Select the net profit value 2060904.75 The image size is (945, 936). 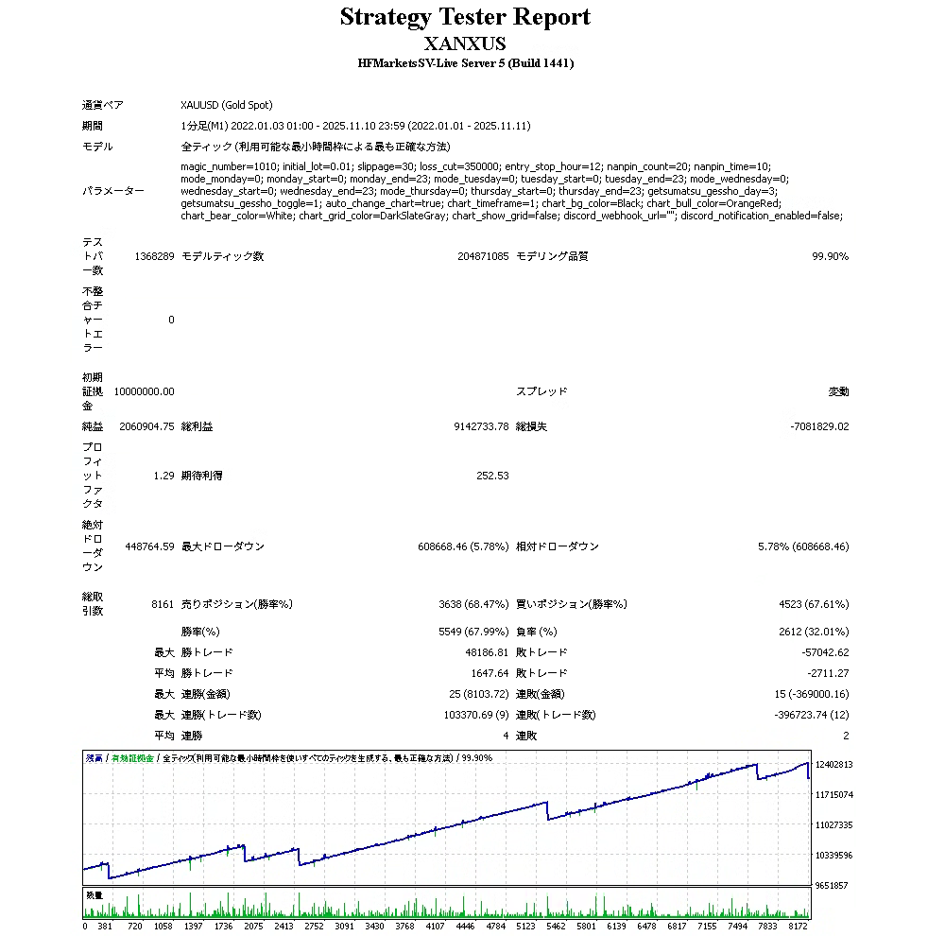coord(146,426)
